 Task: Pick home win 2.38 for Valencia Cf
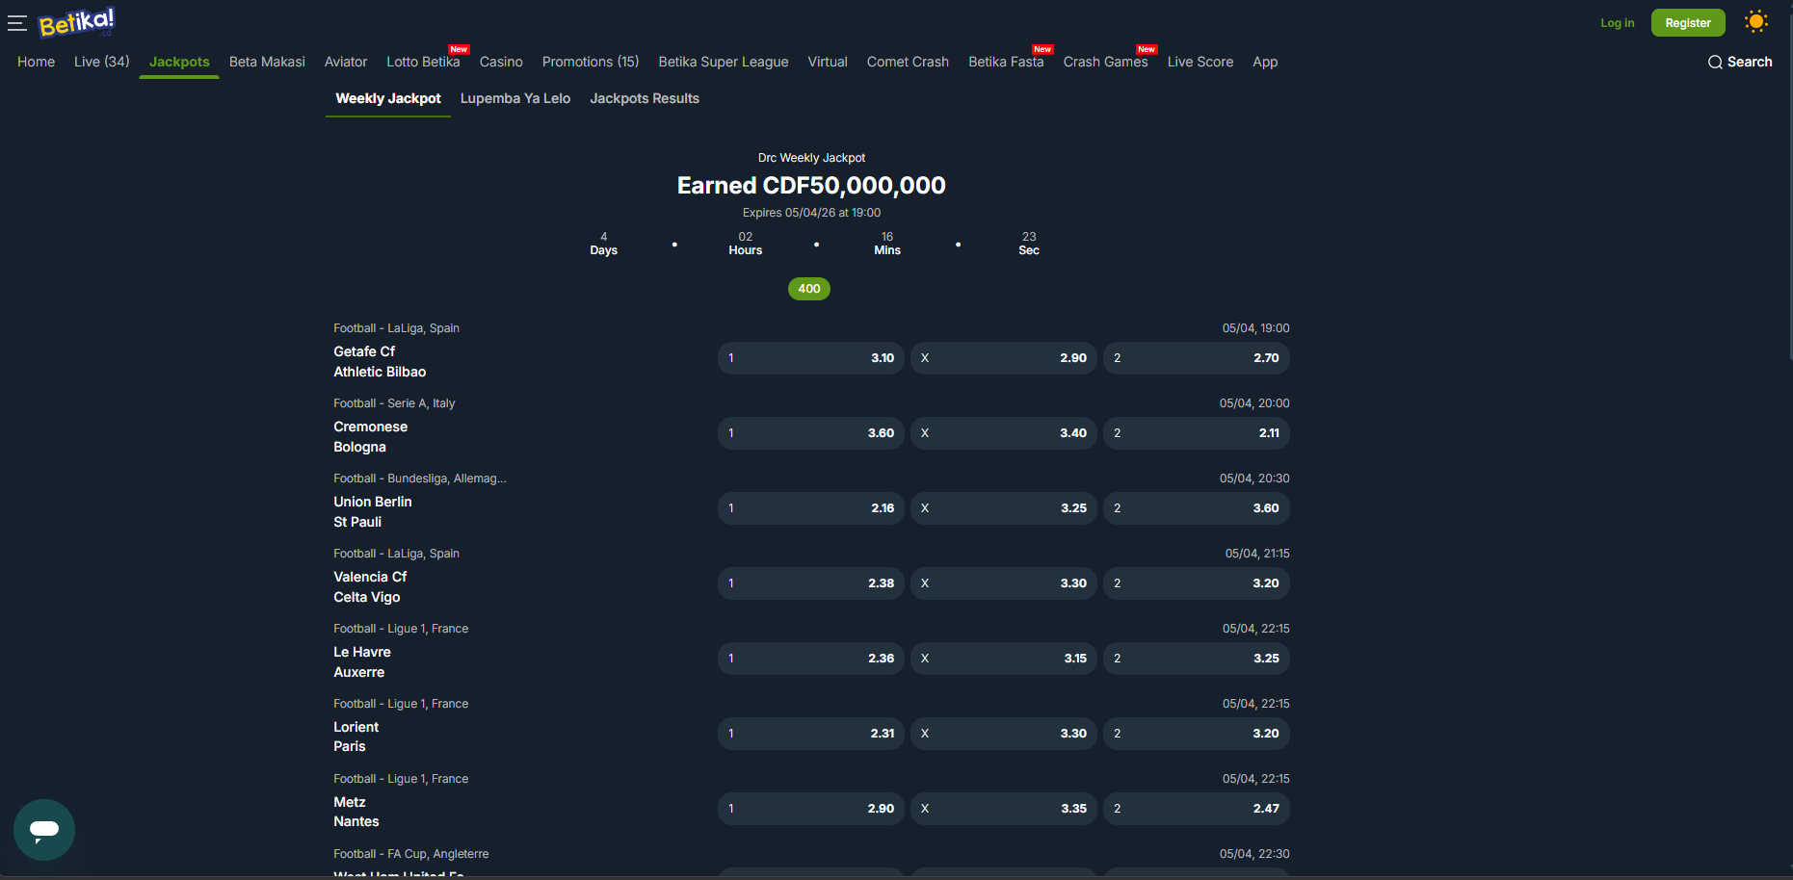(811, 583)
